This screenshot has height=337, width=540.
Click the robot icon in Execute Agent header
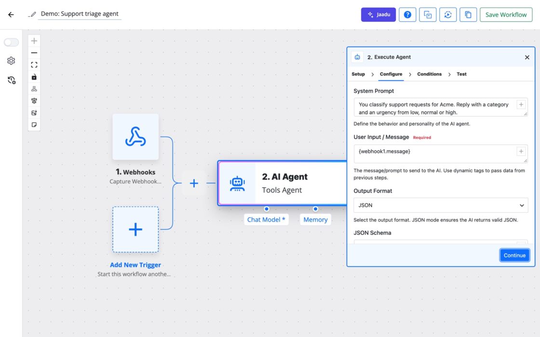pos(357,57)
